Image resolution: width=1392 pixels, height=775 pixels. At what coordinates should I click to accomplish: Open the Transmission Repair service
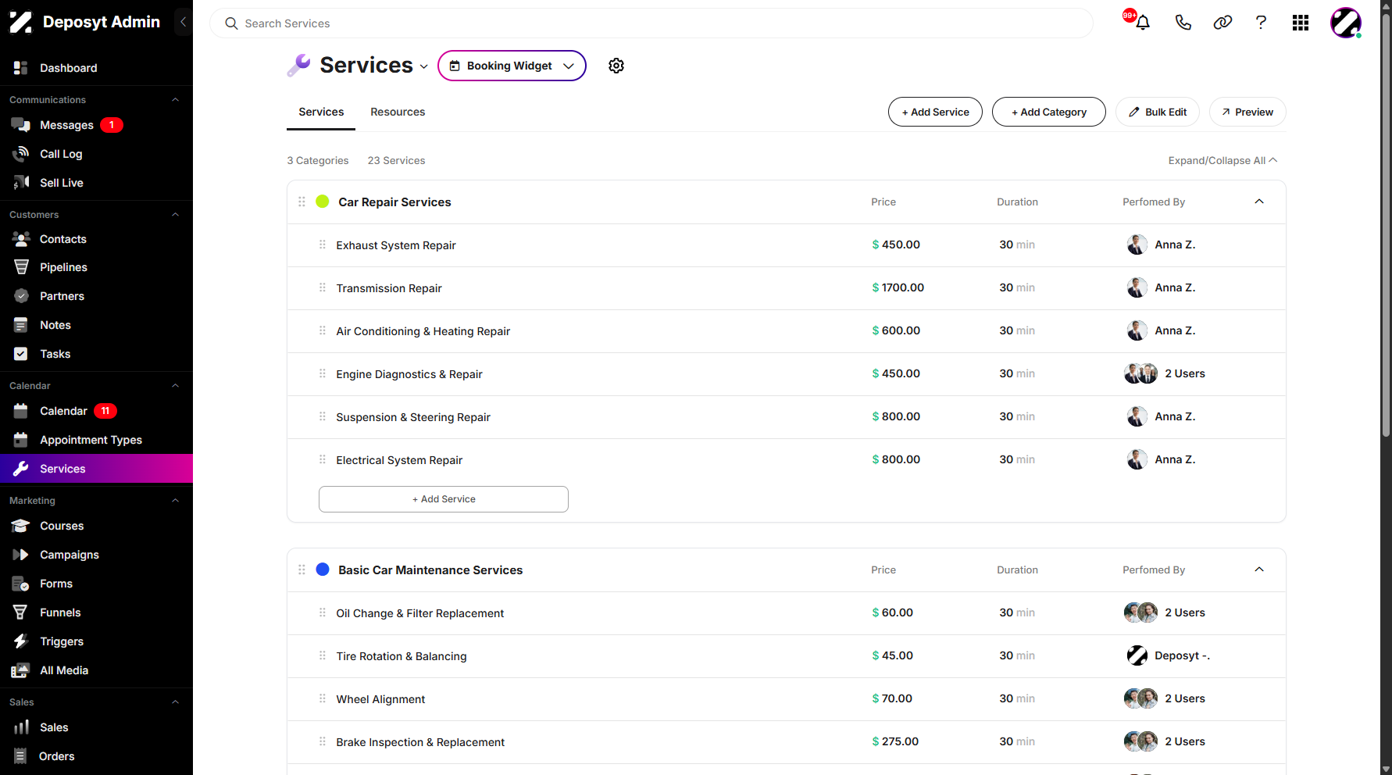click(x=389, y=288)
